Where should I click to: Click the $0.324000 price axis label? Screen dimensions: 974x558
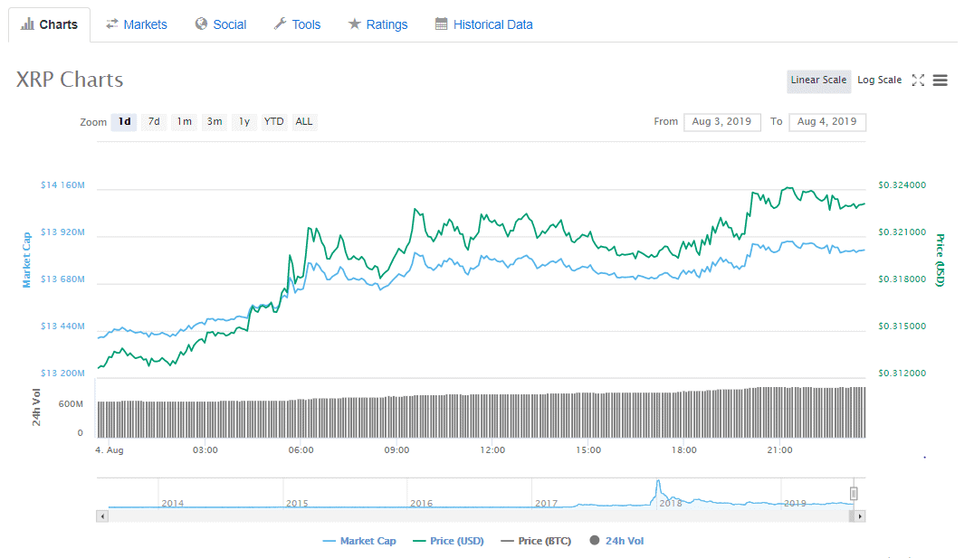(x=902, y=185)
